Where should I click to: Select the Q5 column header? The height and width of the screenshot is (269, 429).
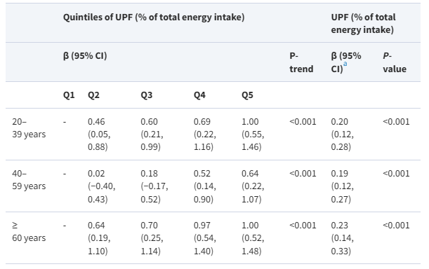[x=247, y=95]
